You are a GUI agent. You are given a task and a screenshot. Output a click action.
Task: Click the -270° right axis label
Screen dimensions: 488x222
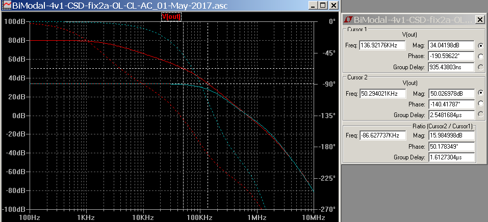click(x=327, y=209)
